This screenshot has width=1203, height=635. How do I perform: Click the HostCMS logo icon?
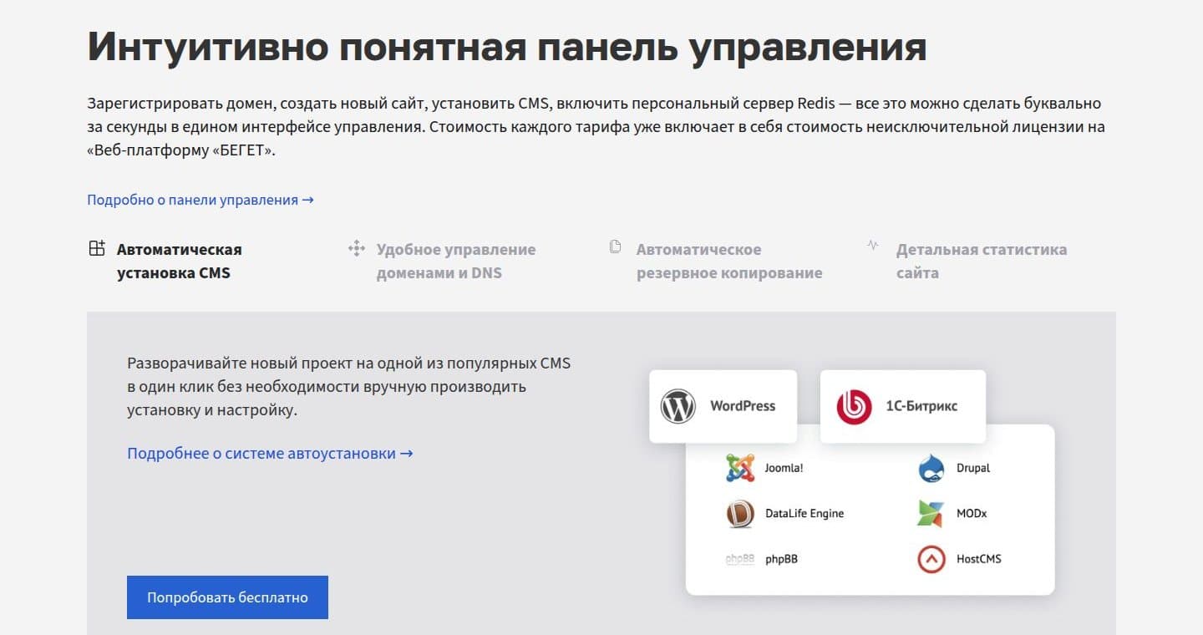pyautogui.click(x=931, y=559)
